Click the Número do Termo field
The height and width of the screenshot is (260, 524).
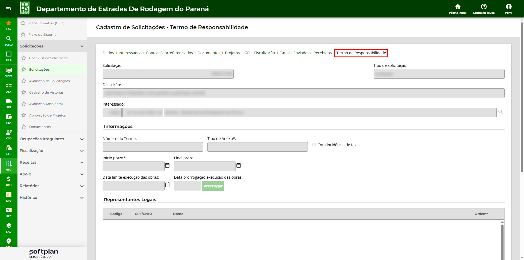[x=153, y=147]
